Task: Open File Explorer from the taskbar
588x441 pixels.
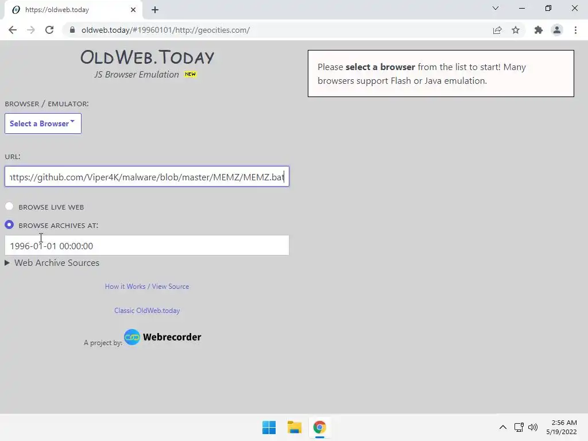Action: (295, 427)
